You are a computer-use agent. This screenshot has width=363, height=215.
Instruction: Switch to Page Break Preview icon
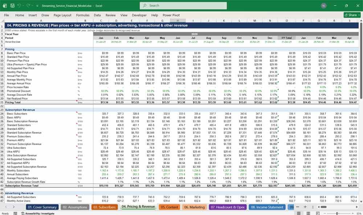318,213
